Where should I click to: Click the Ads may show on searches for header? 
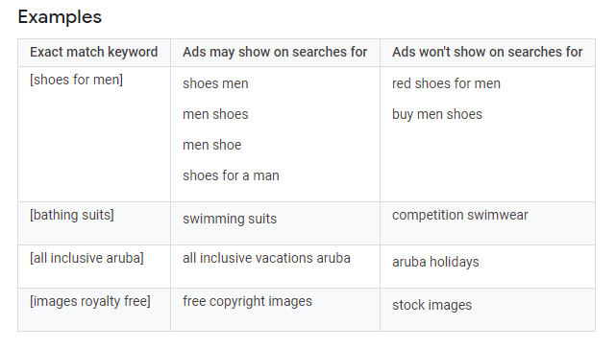275,52
